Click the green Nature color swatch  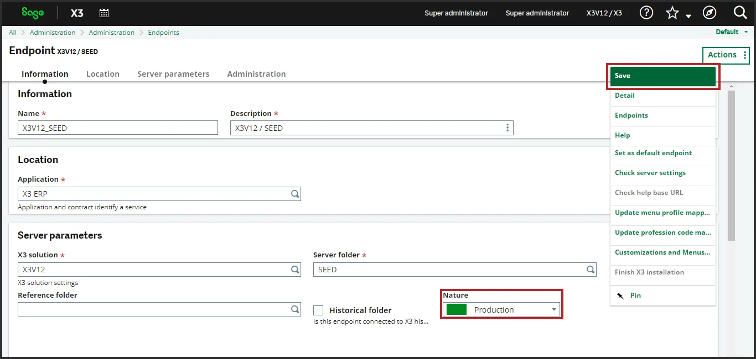(457, 310)
